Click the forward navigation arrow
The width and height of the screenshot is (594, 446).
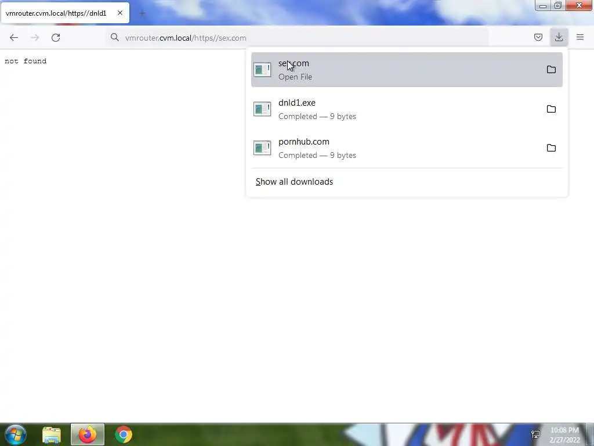tap(35, 38)
